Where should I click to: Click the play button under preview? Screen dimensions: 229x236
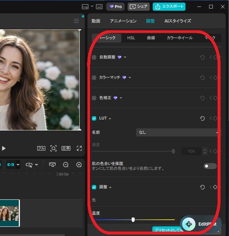[x=4, y=148]
